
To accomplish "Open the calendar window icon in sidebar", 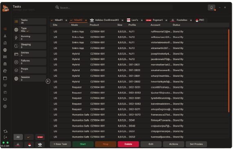I will 5,78.
